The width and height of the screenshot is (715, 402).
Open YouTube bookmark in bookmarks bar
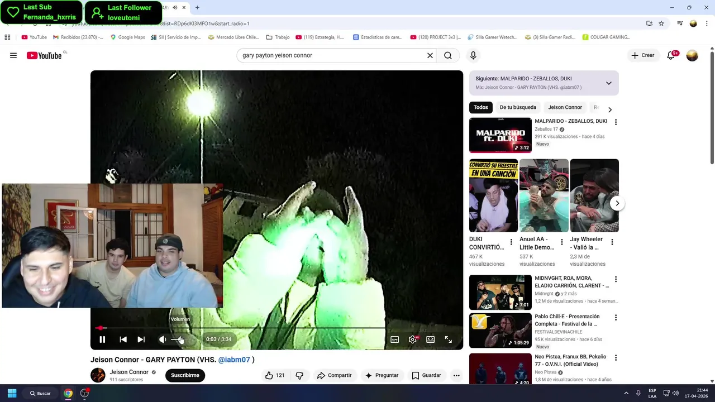coord(34,37)
